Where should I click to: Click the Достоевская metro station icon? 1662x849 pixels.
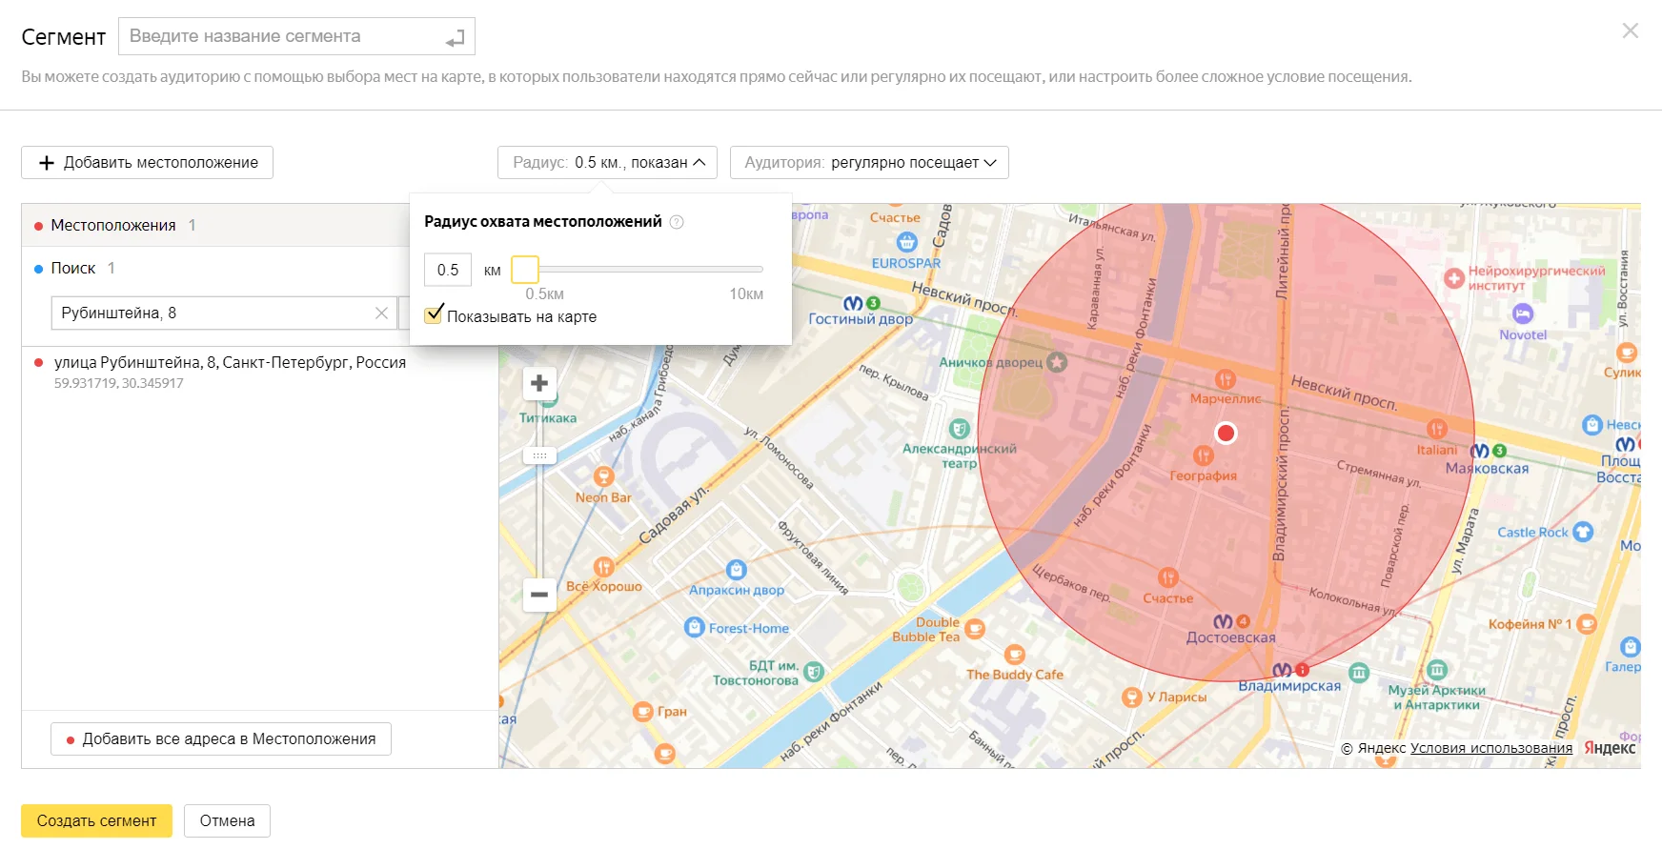pos(1223,621)
